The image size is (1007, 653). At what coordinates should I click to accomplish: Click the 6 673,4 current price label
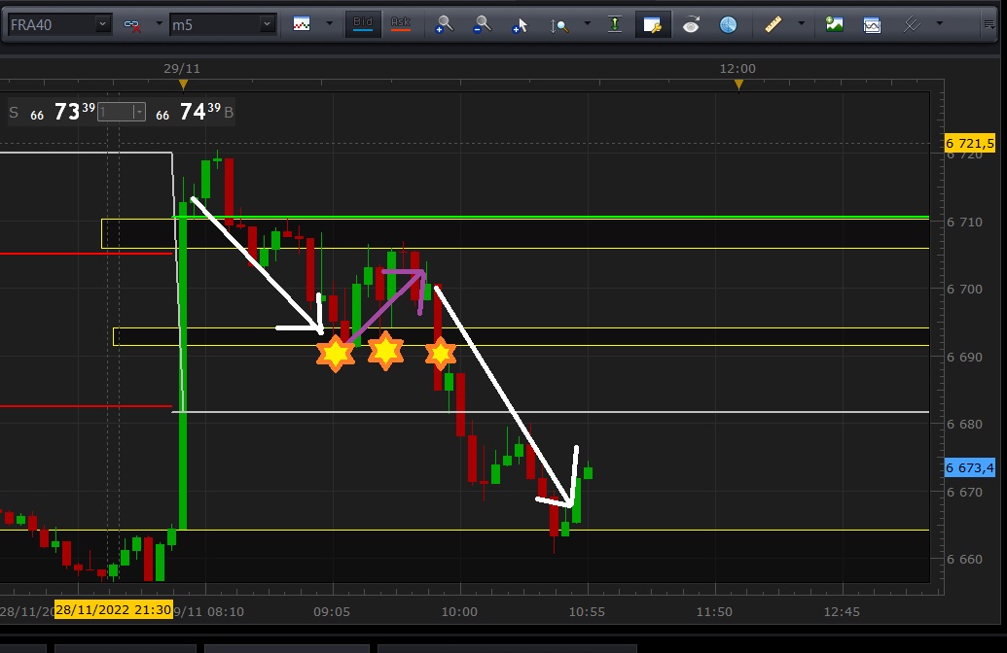click(970, 467)
